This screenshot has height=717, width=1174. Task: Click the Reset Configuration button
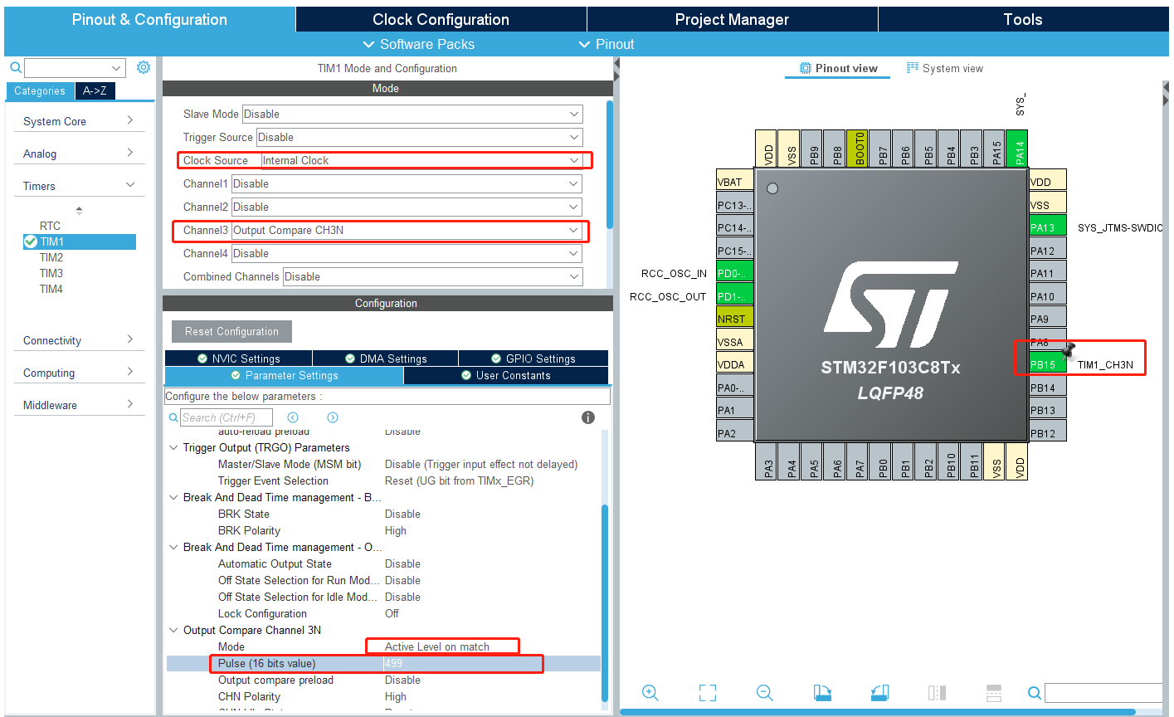coord(231,331)
